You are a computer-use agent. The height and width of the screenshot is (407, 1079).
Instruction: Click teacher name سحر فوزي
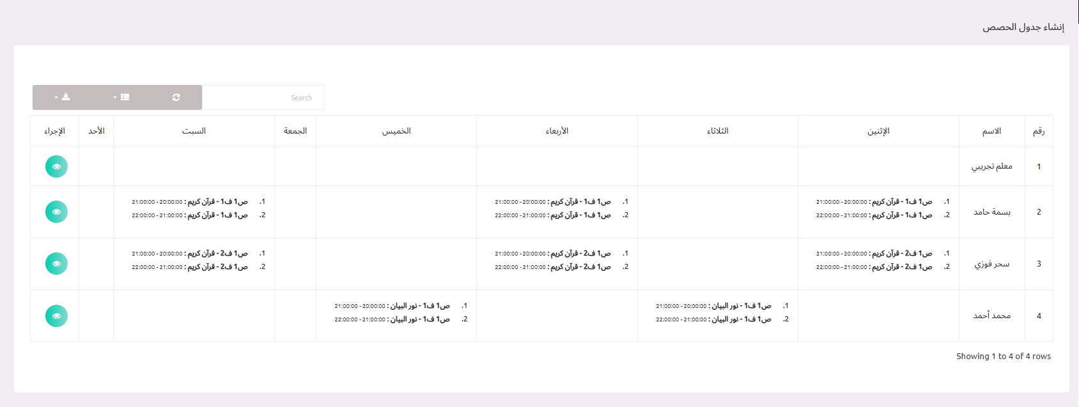coord(991,264)
